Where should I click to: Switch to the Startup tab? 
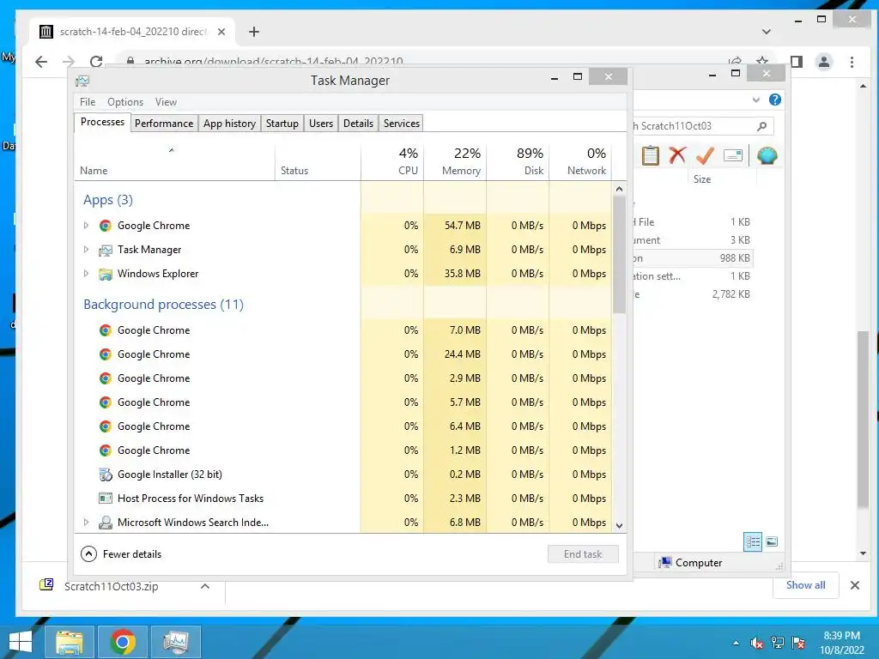(282, 124)
